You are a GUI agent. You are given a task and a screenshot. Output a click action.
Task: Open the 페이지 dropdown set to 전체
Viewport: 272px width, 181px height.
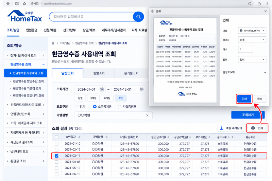[x=252, y=40]
